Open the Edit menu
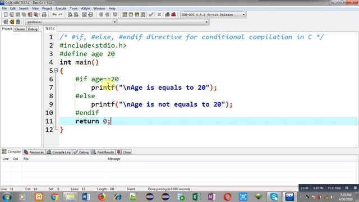The height and width of the screenshot is (202, 359). coord(13,8)
